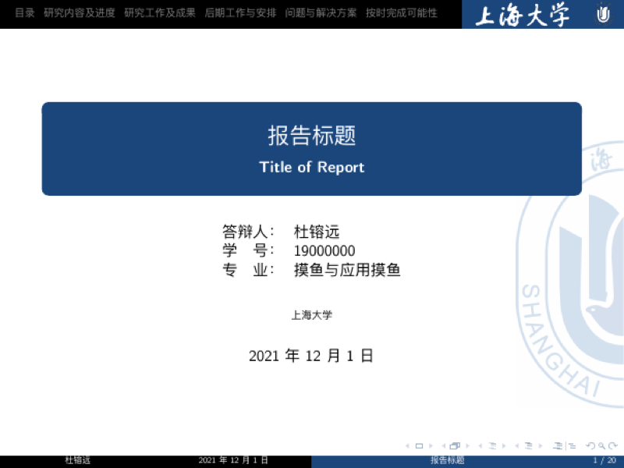Go to previous section arrow
This screenshot has height=468, width=624.
click(516, 445)
